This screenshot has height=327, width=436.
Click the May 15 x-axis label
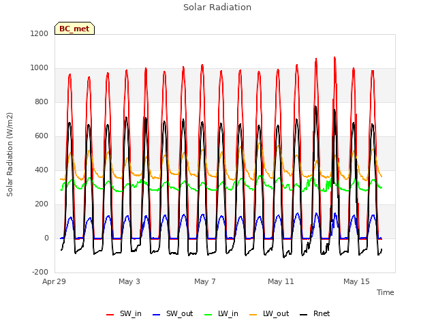[x=356, y=281]
